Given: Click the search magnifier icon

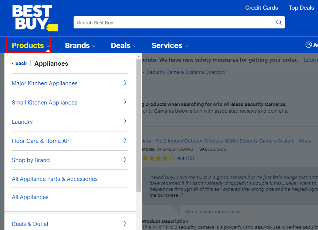Looking at the screenshot, I should pos(279,23).
